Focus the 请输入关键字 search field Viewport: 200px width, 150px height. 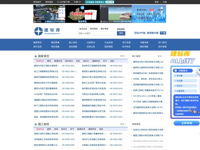(x=97, y=33)
